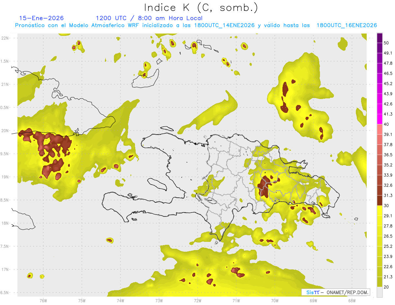Click the map title 'Indice K (C, somb.)'

coord(201,8)
